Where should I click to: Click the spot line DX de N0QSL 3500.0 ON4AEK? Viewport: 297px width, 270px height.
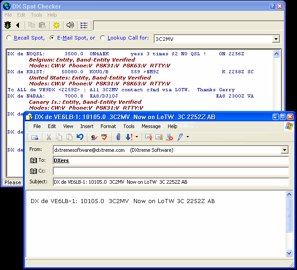pyautogui.click(x=126, y=54)
